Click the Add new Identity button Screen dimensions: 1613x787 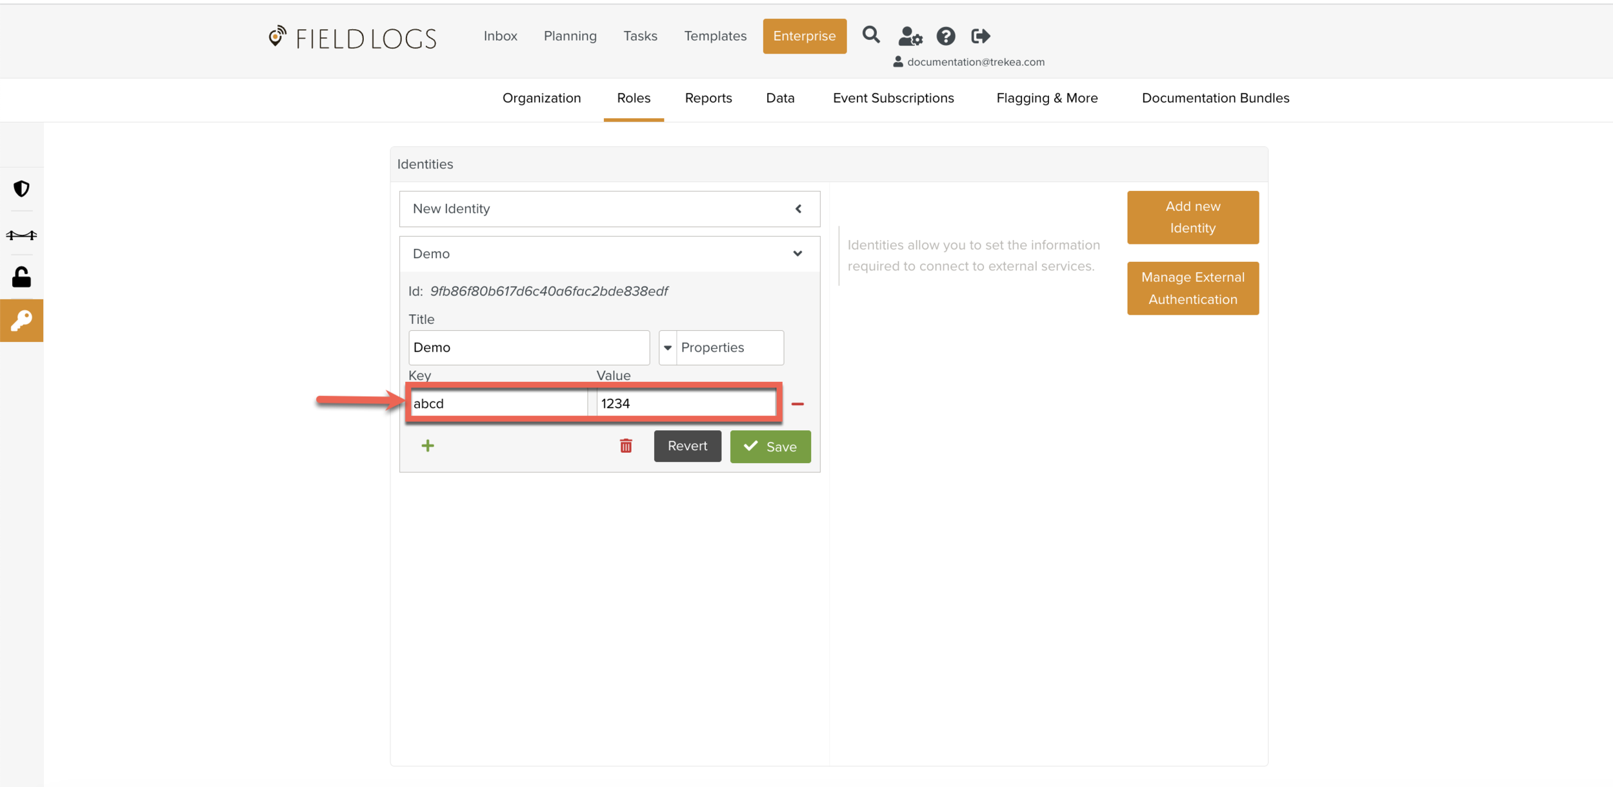click(1192, 217)
